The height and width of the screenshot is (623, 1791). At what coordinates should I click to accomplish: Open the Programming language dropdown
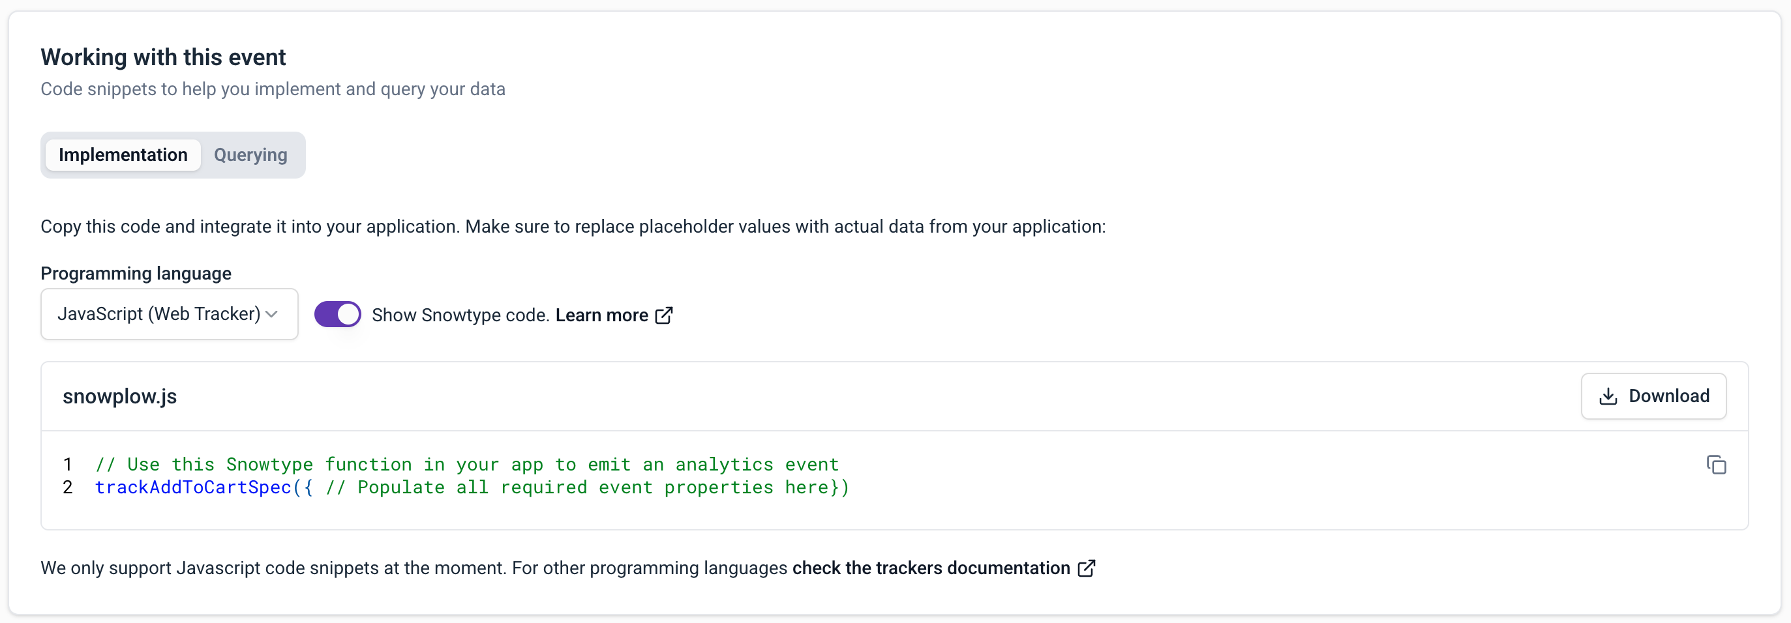click(x=169, y=315)
